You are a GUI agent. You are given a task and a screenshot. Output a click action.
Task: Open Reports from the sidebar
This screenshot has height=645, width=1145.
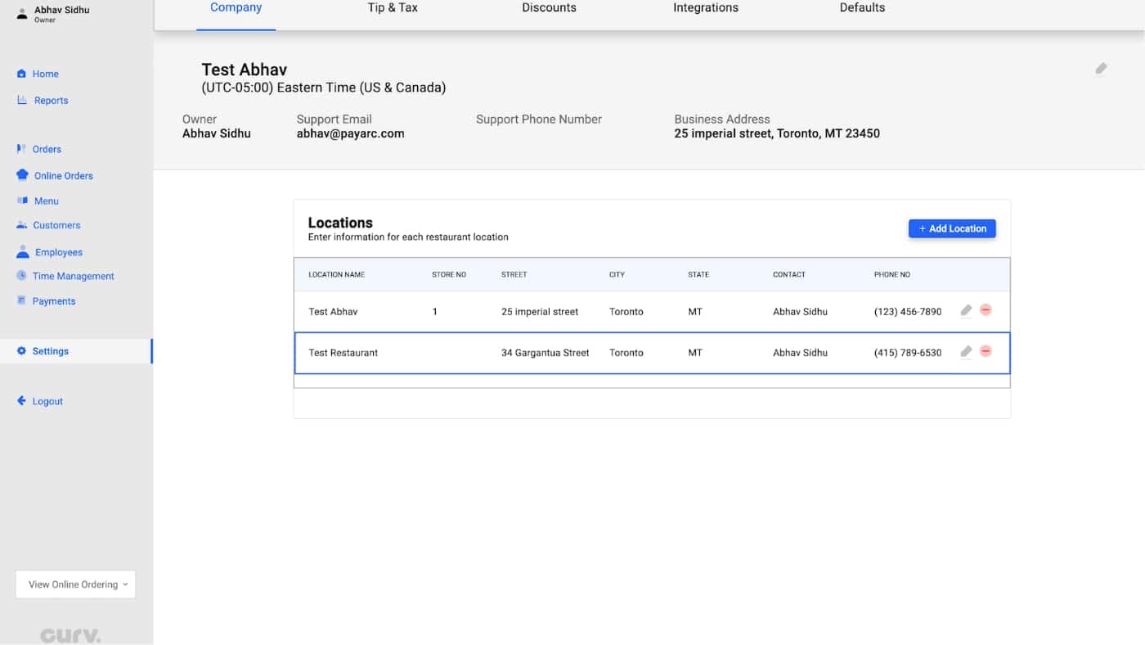point(51,101)
